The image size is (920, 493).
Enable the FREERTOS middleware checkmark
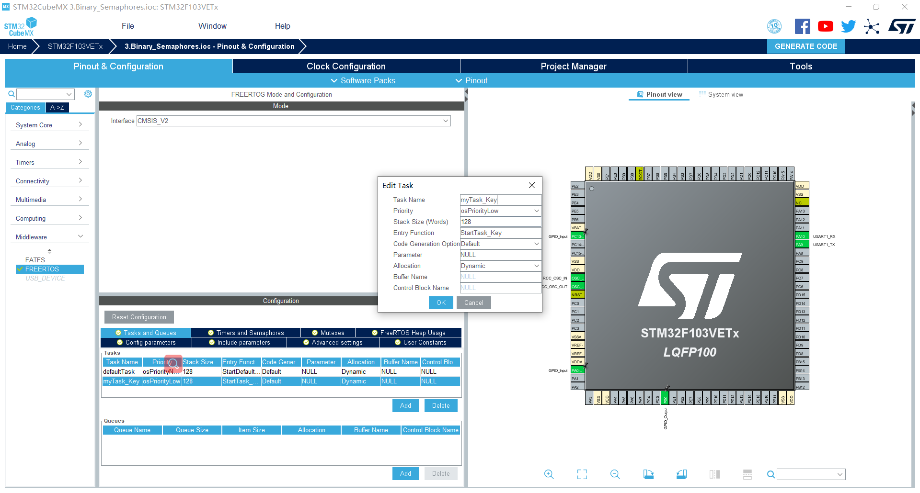(19, 269)
